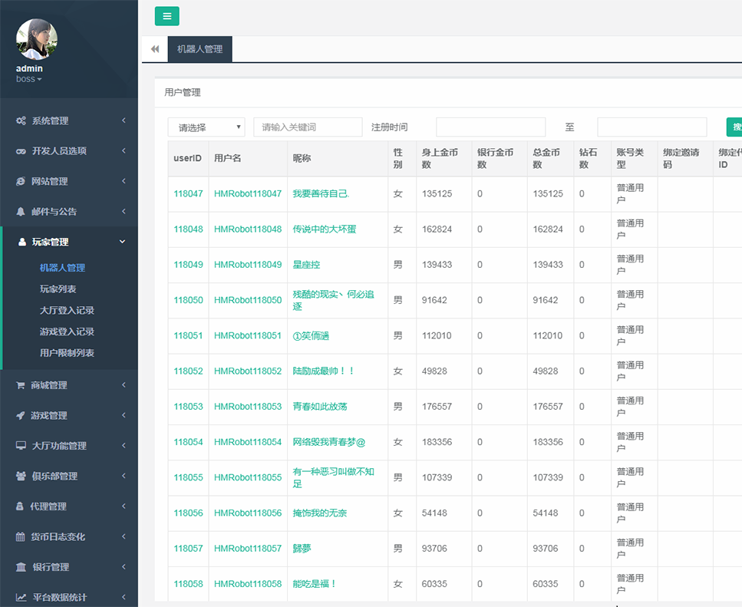Click the gamepad icon beside 开发人员选项
The height and width of the screenshot is (607, 742).
[x=21, y=151]
